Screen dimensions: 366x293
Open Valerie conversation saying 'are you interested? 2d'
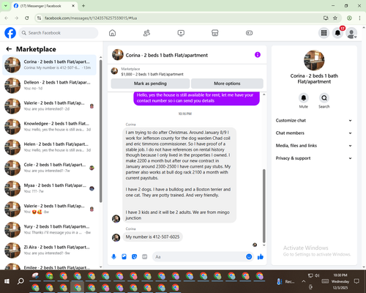point(49,106)
